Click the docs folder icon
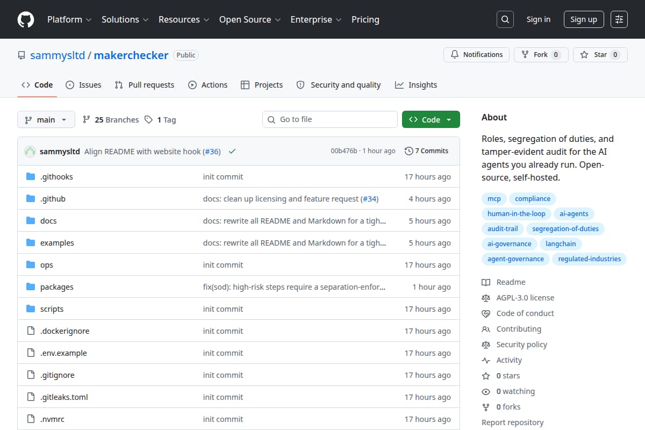The image size is (645, 430). 31,221
